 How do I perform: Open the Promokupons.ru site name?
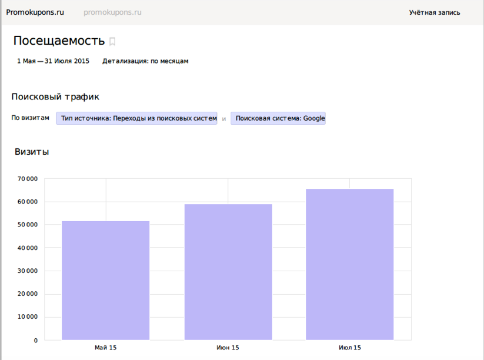35,12
